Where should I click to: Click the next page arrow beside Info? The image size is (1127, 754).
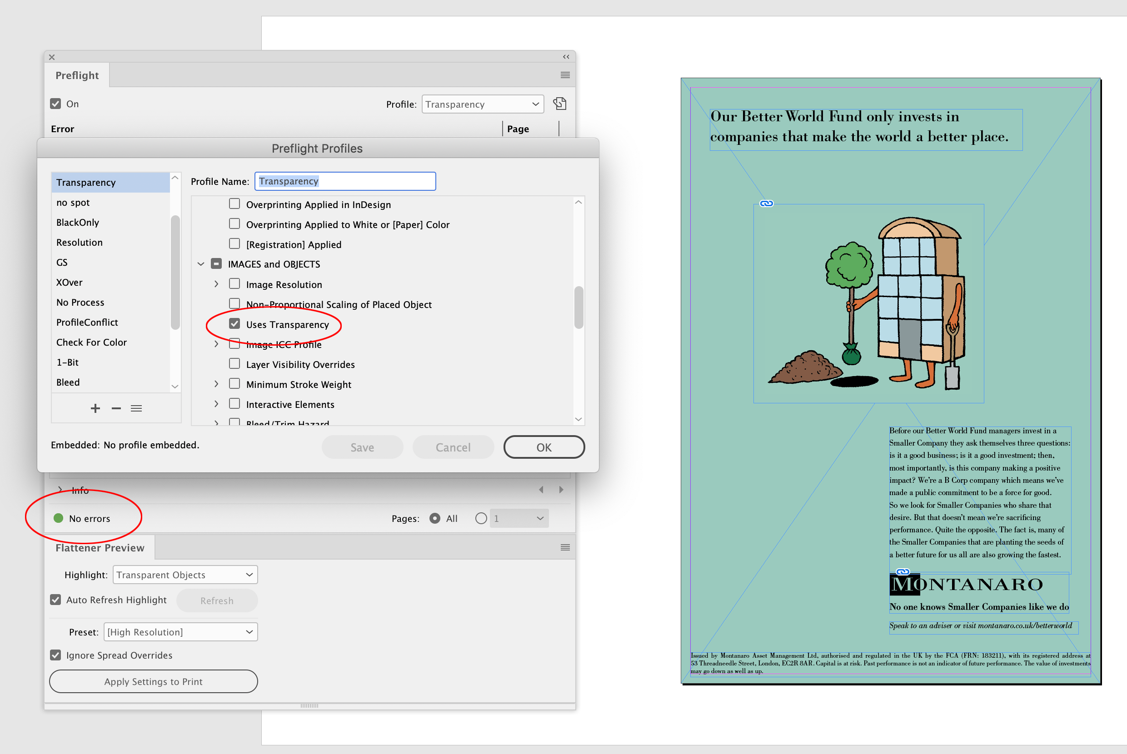click(x=561, y=490)
